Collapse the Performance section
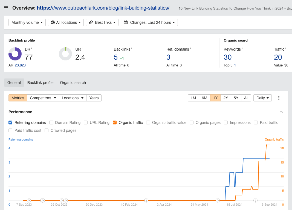Image resolution: width=292 pixels, height=210 pixels. click(x=281, y=112)
